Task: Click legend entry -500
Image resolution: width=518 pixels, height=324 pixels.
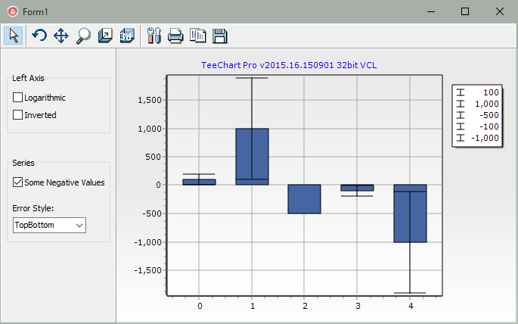Action: (x=477, y=115)
